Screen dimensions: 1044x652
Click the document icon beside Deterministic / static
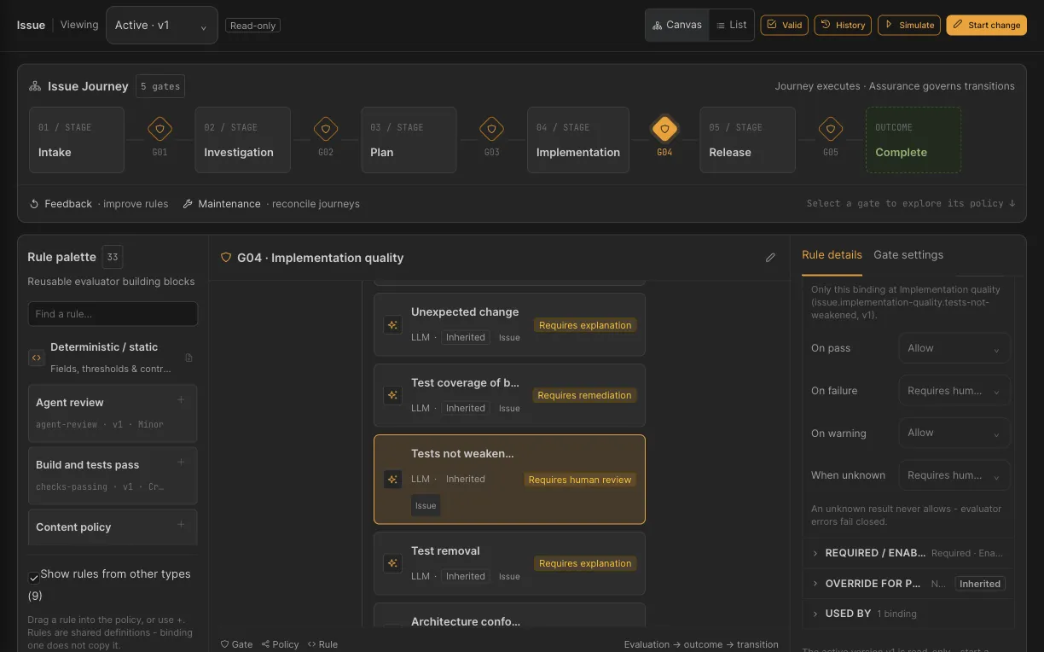189,358
